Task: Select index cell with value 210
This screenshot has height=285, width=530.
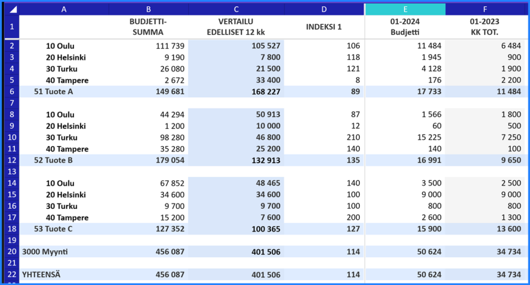Action: pos(324,137)
